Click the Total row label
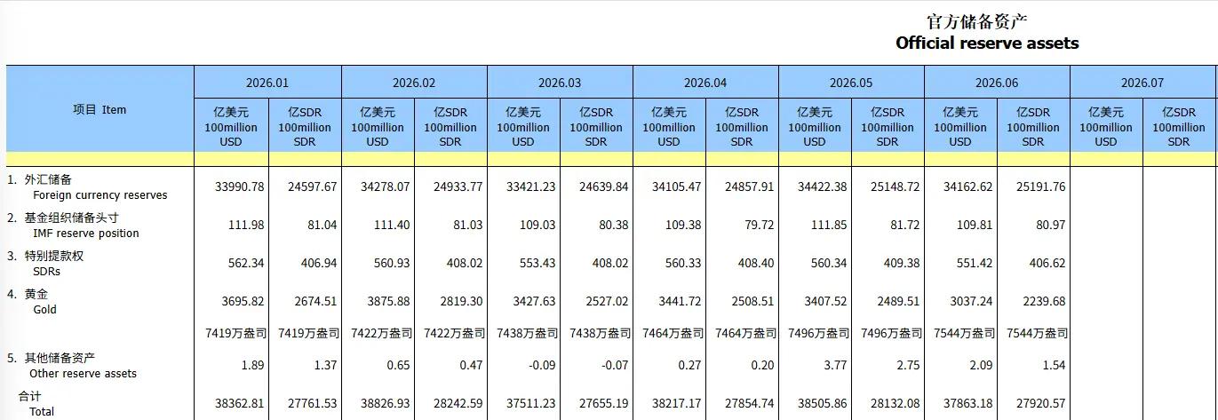 pyautogui.click(x=41, y=412)
